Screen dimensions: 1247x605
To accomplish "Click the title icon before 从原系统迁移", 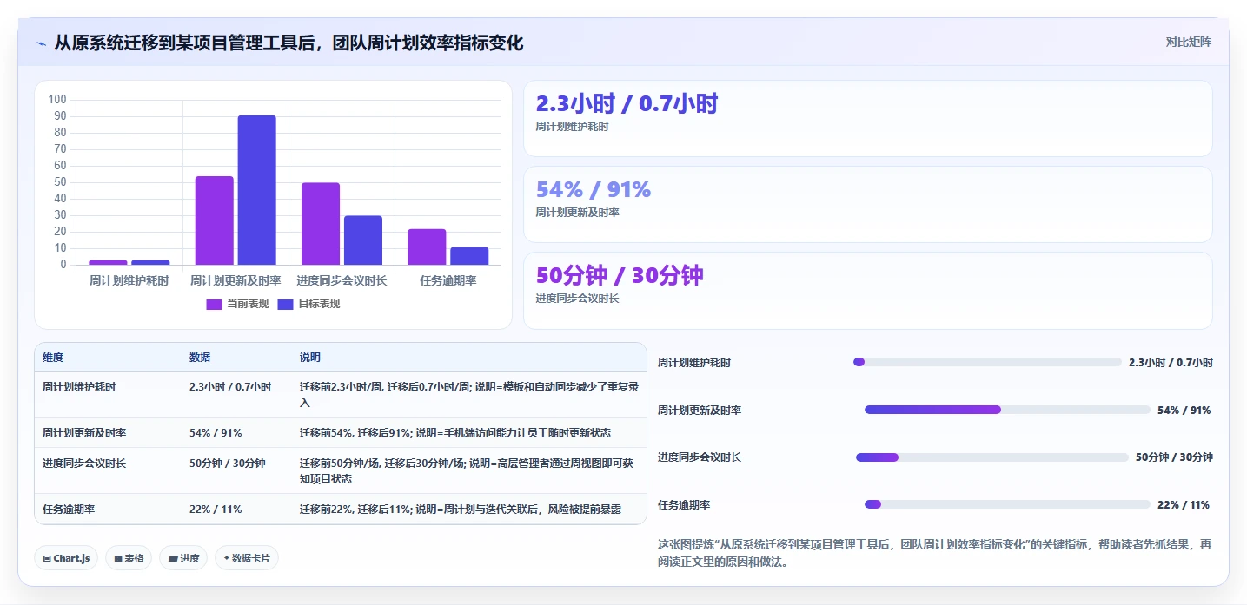I will (x=41, y=43).
